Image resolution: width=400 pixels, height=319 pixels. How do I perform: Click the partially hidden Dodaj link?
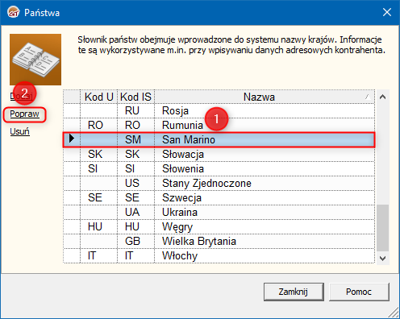[x=21, y=96]
